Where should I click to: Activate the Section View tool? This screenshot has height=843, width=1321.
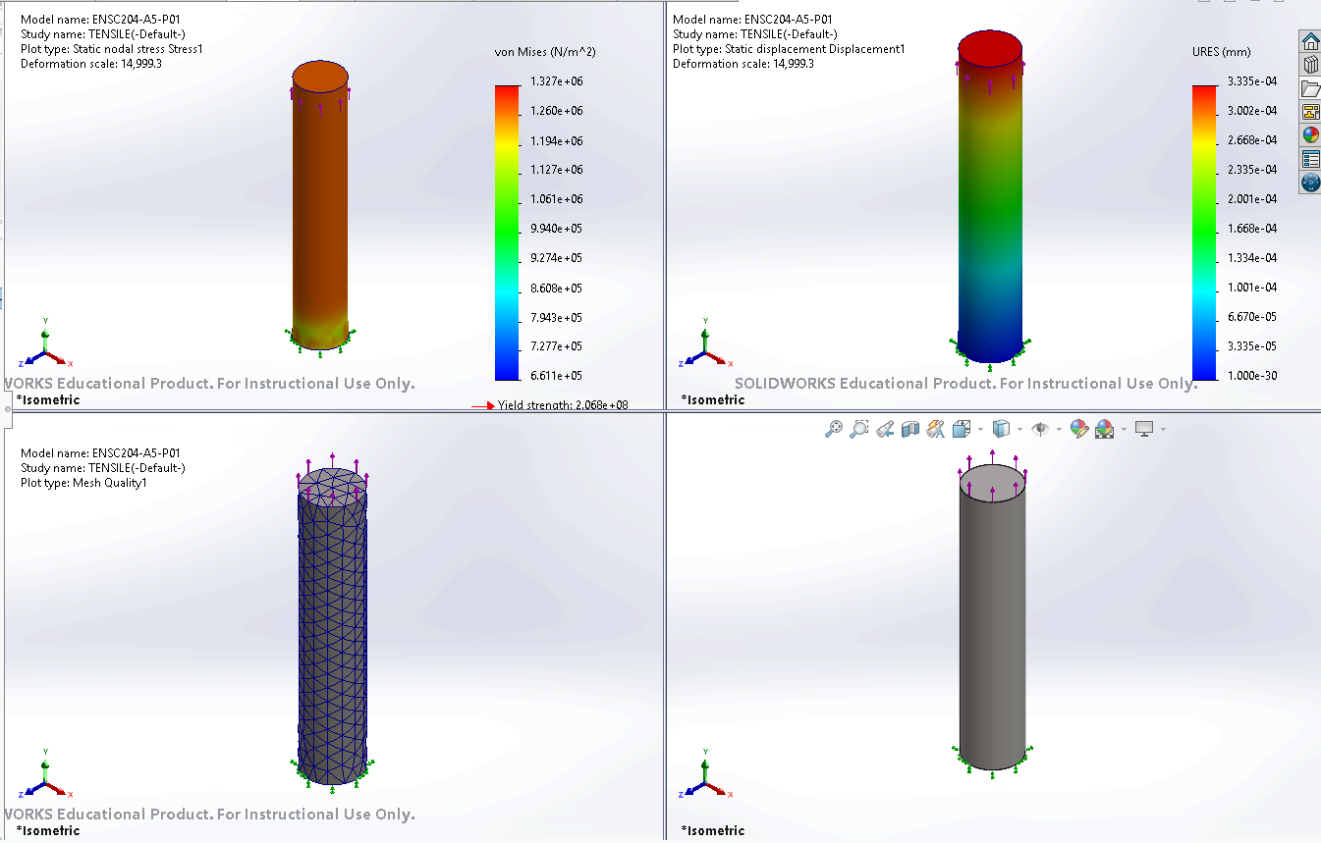910,429
